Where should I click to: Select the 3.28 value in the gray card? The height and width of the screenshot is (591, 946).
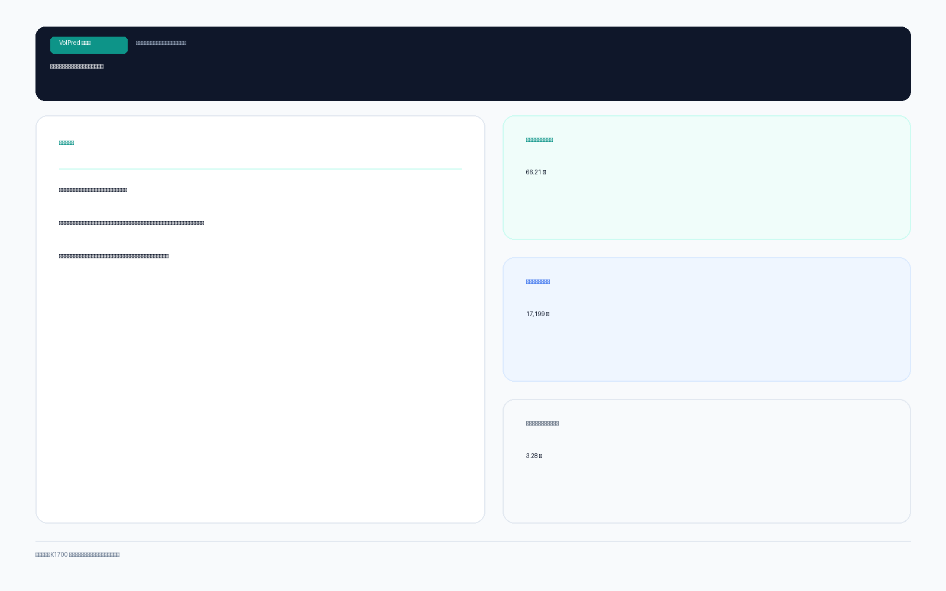pos(534,456)
